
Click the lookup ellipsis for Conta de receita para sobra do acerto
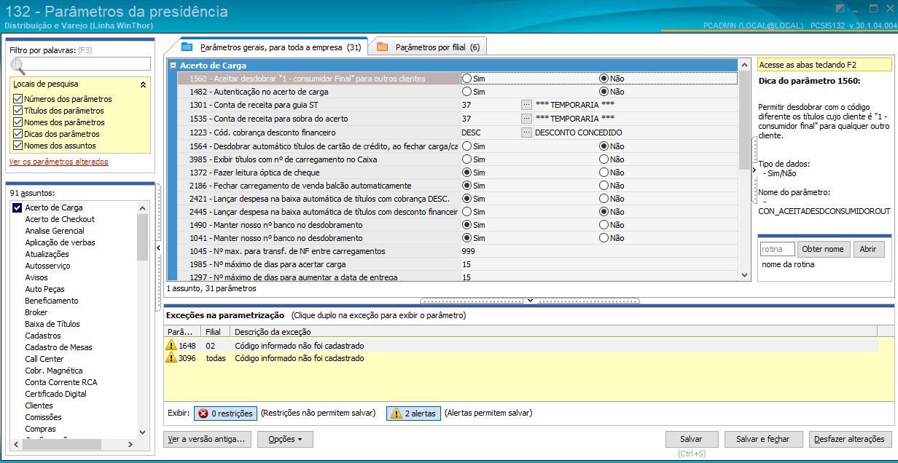(x=526, y=119)
